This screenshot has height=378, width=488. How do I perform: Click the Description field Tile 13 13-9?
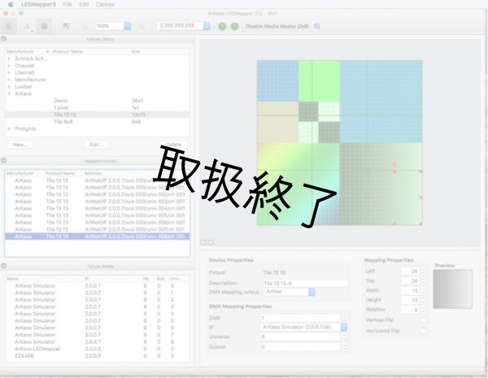pyautogui.click(x=305, y=283)
